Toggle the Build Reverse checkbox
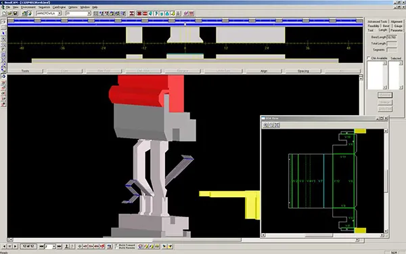This screenshot has height=254, width=406. [x=116, y=248]
